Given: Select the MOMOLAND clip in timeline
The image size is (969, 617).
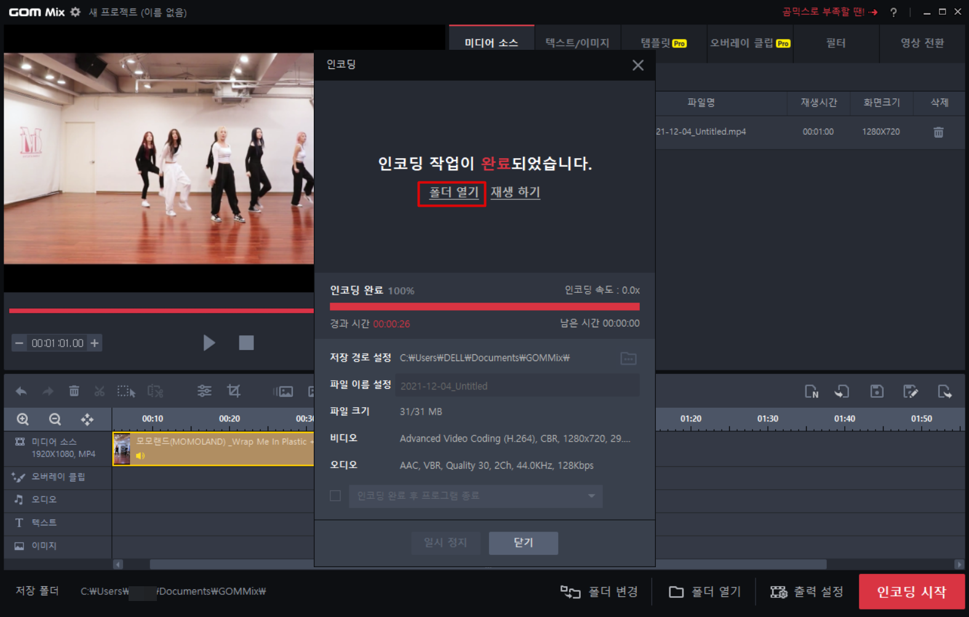Looking at the screenshot, I should (213, 448).
